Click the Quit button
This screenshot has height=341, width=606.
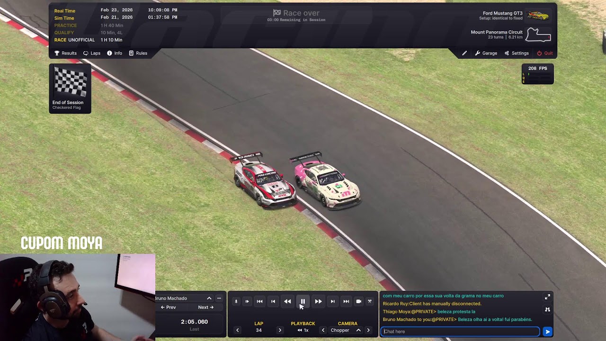coord(545,53)
